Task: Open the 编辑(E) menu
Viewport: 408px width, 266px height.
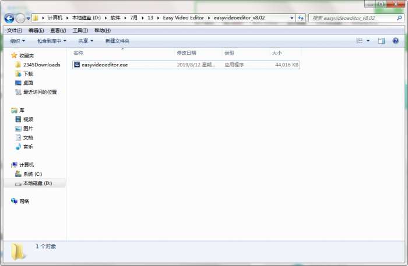Action: [36, 30]
